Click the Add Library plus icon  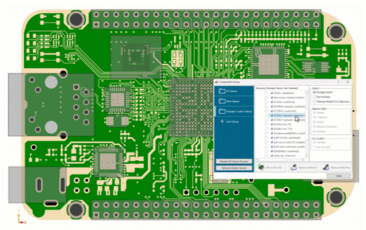point(222,122)
